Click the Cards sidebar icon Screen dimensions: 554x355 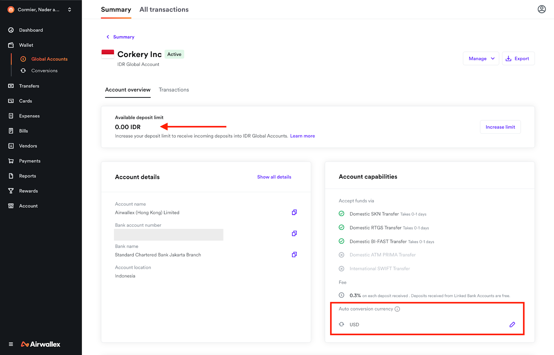point(11,101)
